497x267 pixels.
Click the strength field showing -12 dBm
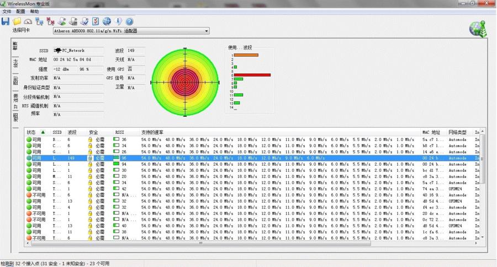point(65,69)
